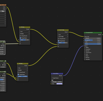Click the IOR value field in Principled BSDF
The image size is (103, 101).
tap(93, 42)
